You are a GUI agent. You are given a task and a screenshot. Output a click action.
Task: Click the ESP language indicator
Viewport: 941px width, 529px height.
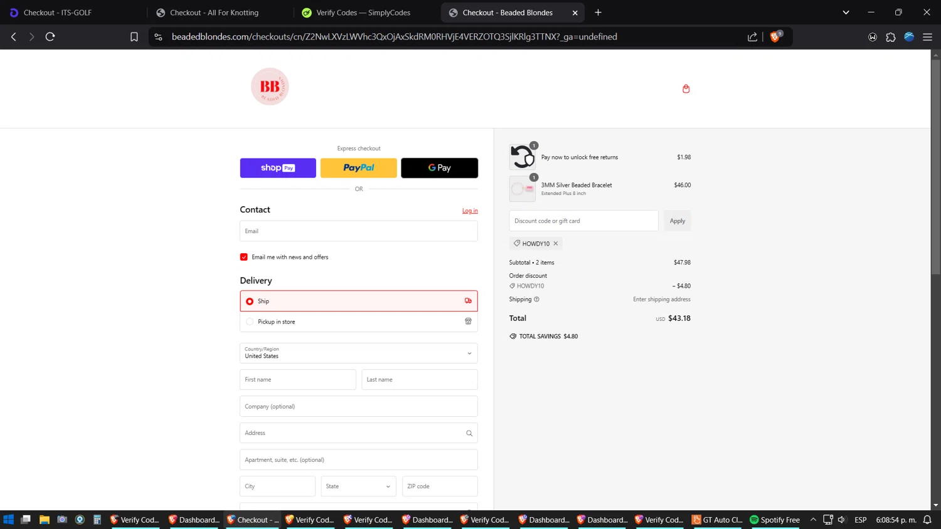tap(861, 520)
